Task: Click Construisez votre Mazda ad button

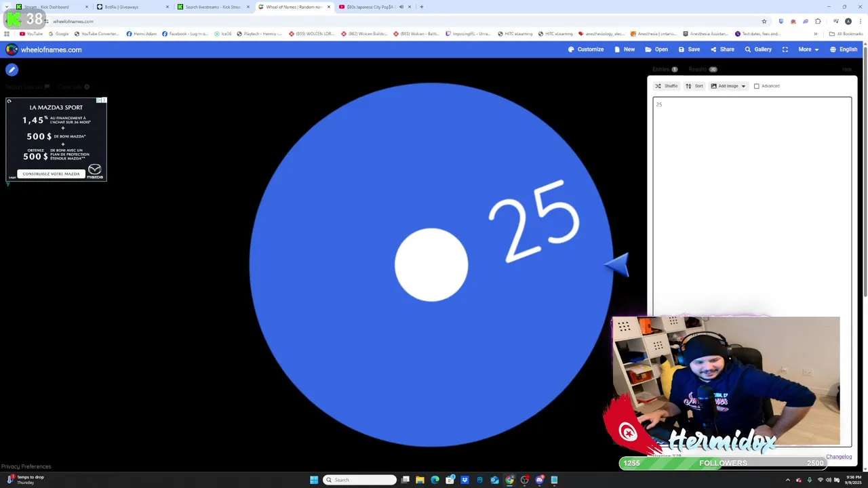Action: 51,174
